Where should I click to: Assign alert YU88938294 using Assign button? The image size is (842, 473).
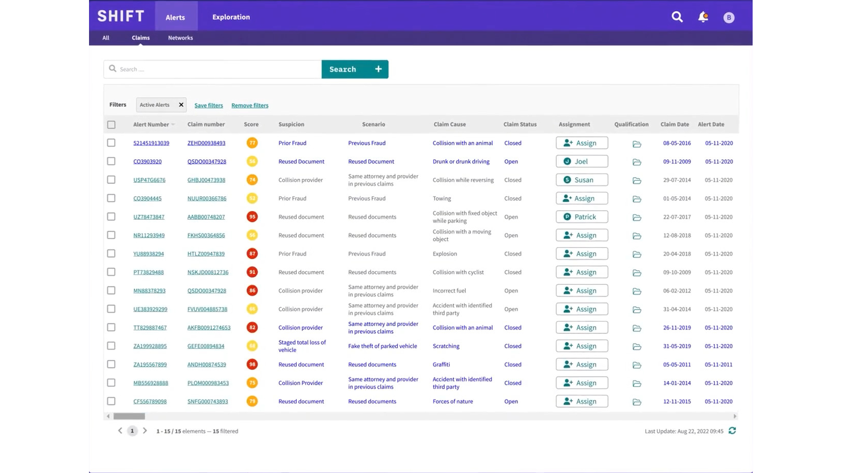tap(582, 254)
